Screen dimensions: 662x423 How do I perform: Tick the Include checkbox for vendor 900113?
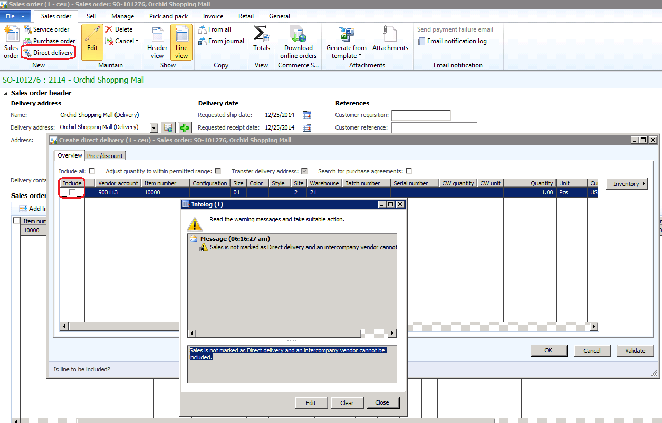pyautogui.click(x=72, y=193)
